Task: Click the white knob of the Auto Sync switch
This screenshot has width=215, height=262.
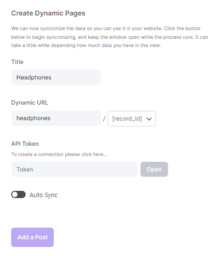Action: [x=15, y=195]
